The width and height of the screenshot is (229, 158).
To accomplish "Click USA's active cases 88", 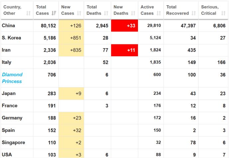I will 158,155.
